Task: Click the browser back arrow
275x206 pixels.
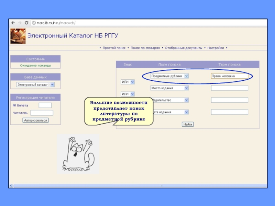Action: [13, 23]
